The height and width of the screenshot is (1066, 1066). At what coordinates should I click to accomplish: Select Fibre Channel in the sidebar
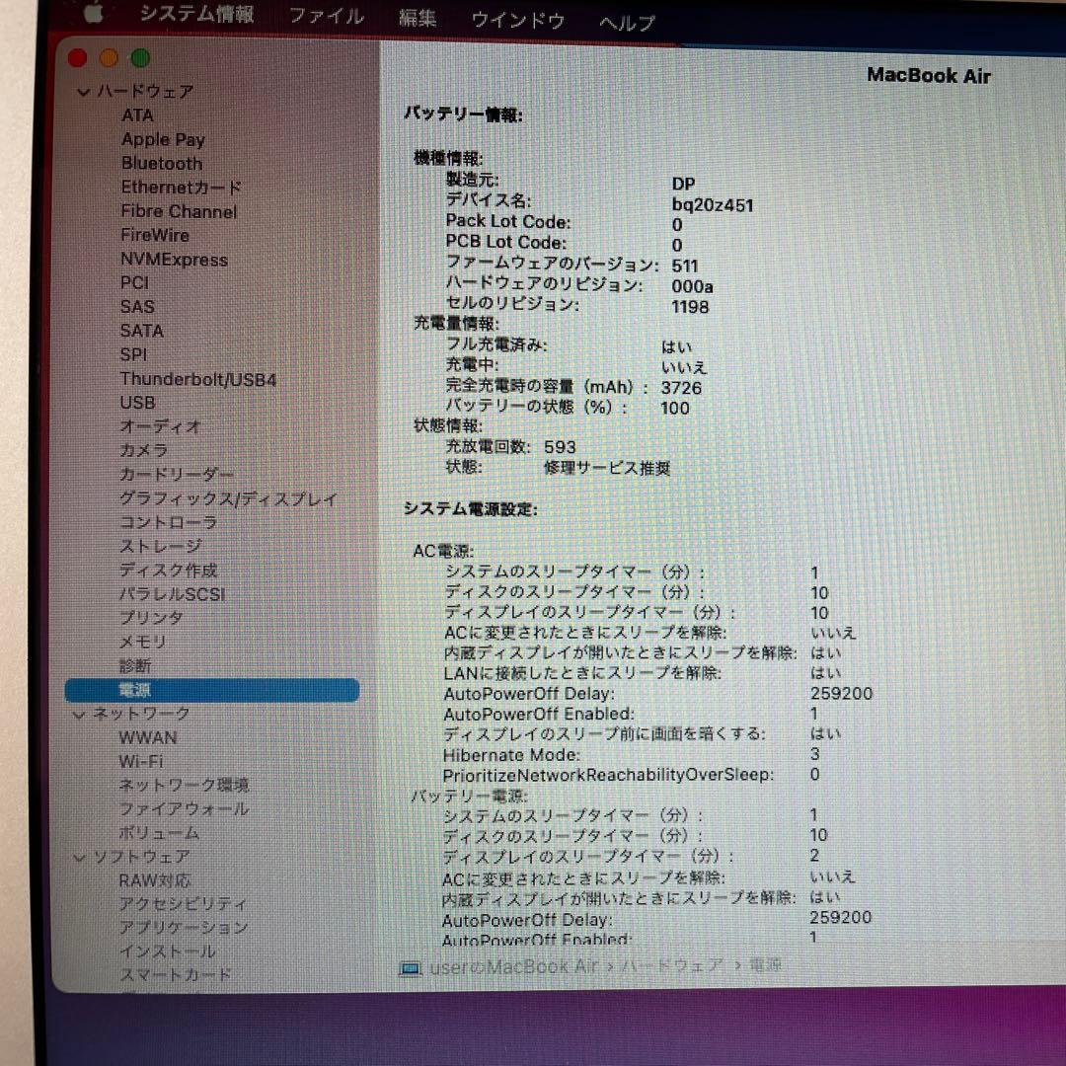pos(179,211)
